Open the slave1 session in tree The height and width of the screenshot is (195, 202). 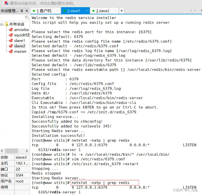tap(19, 41)
